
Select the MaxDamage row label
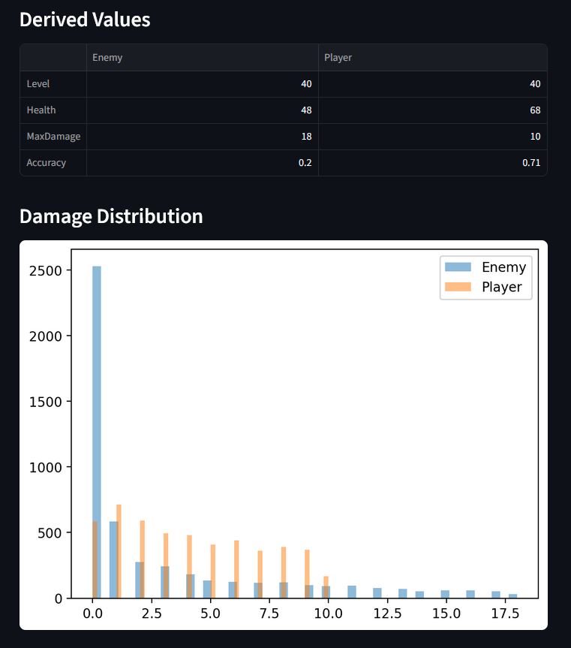[53, 137]
